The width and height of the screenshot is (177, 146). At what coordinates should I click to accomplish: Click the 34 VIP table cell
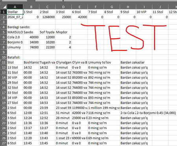tap(15, 98)
